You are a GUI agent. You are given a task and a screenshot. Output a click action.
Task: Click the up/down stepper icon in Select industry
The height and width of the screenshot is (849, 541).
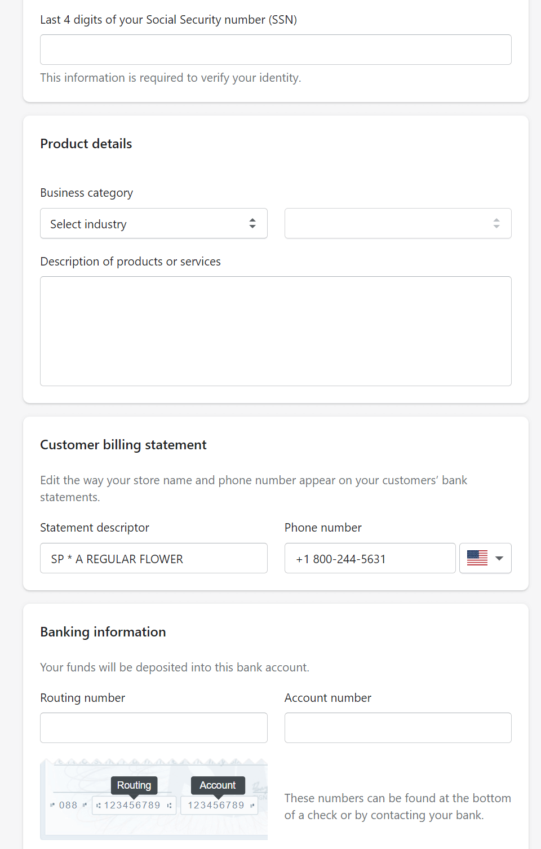[x=252, y=223]
